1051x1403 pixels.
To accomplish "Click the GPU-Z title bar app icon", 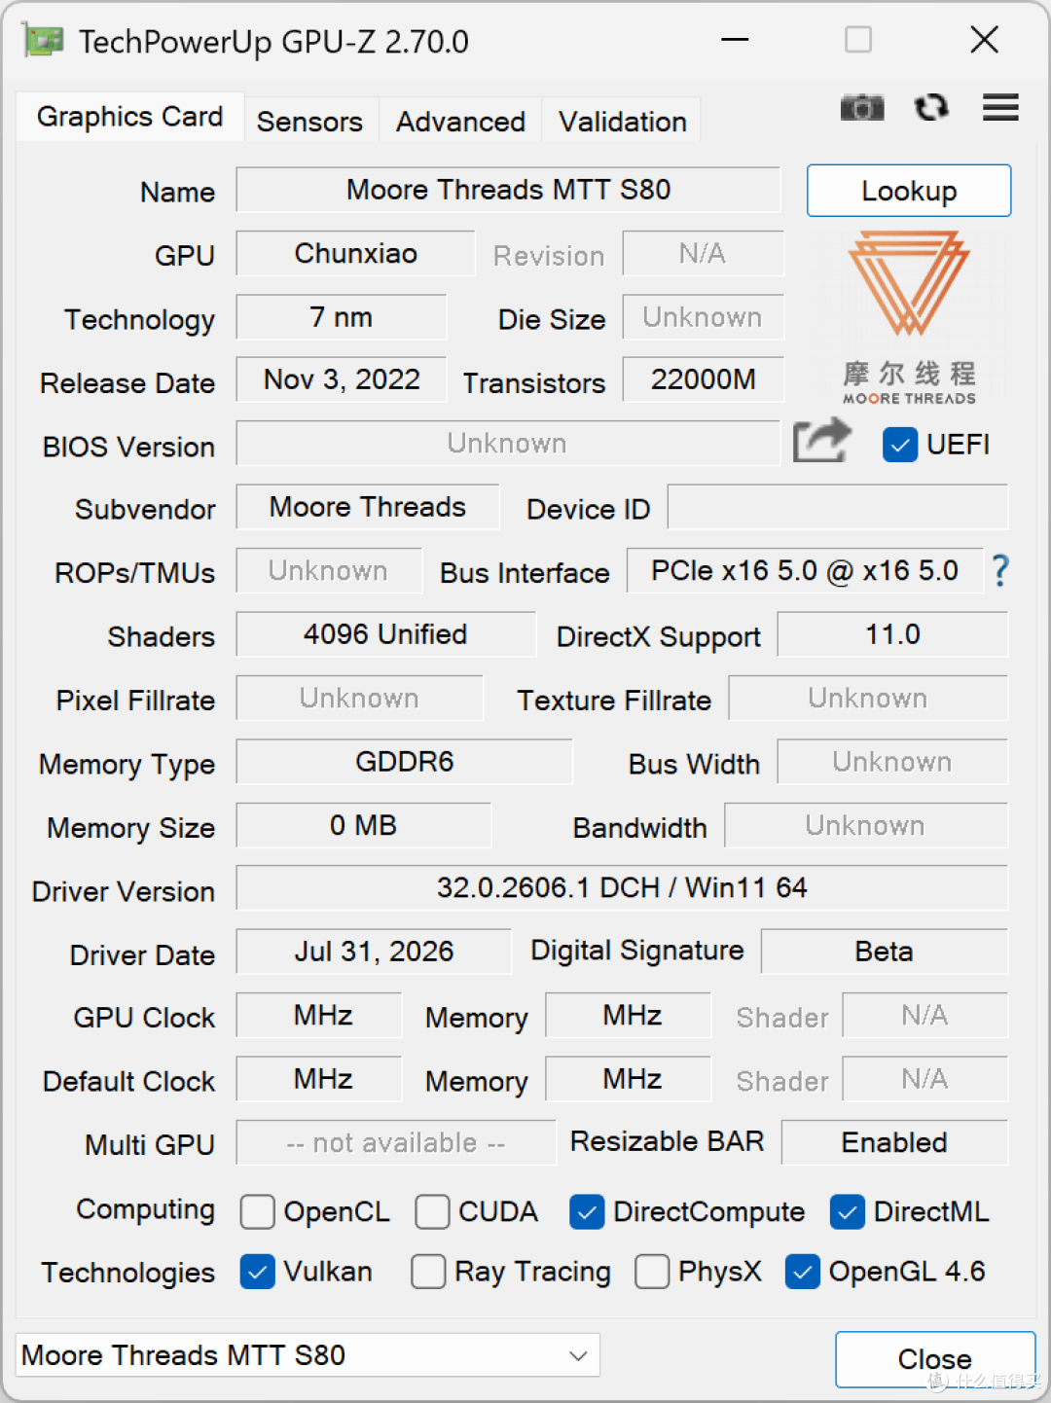I will [x=44, y=41].
